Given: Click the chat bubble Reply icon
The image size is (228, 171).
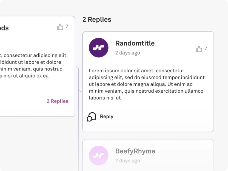Looking at the screenshot, I should [92, 117].
